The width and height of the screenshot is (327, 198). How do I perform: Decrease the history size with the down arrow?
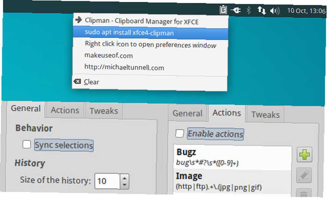pos(125,185)
